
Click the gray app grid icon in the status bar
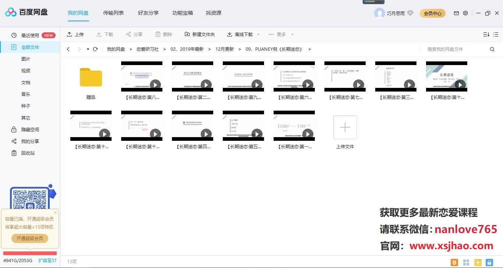466,262
